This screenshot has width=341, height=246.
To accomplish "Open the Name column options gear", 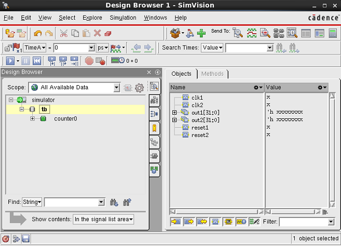I will click(258, 87).
